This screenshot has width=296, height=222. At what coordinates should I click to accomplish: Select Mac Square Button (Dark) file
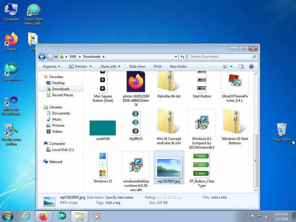103,87
